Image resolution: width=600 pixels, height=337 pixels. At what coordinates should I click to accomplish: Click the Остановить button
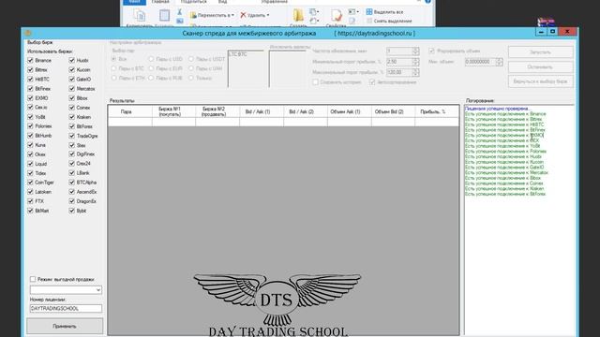coord(540,66)
